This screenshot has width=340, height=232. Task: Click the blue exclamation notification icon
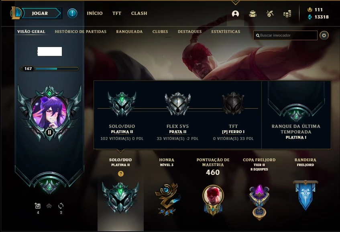click(x=72, y=13)
